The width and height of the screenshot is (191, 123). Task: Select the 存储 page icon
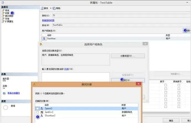(x=3, y=19)
